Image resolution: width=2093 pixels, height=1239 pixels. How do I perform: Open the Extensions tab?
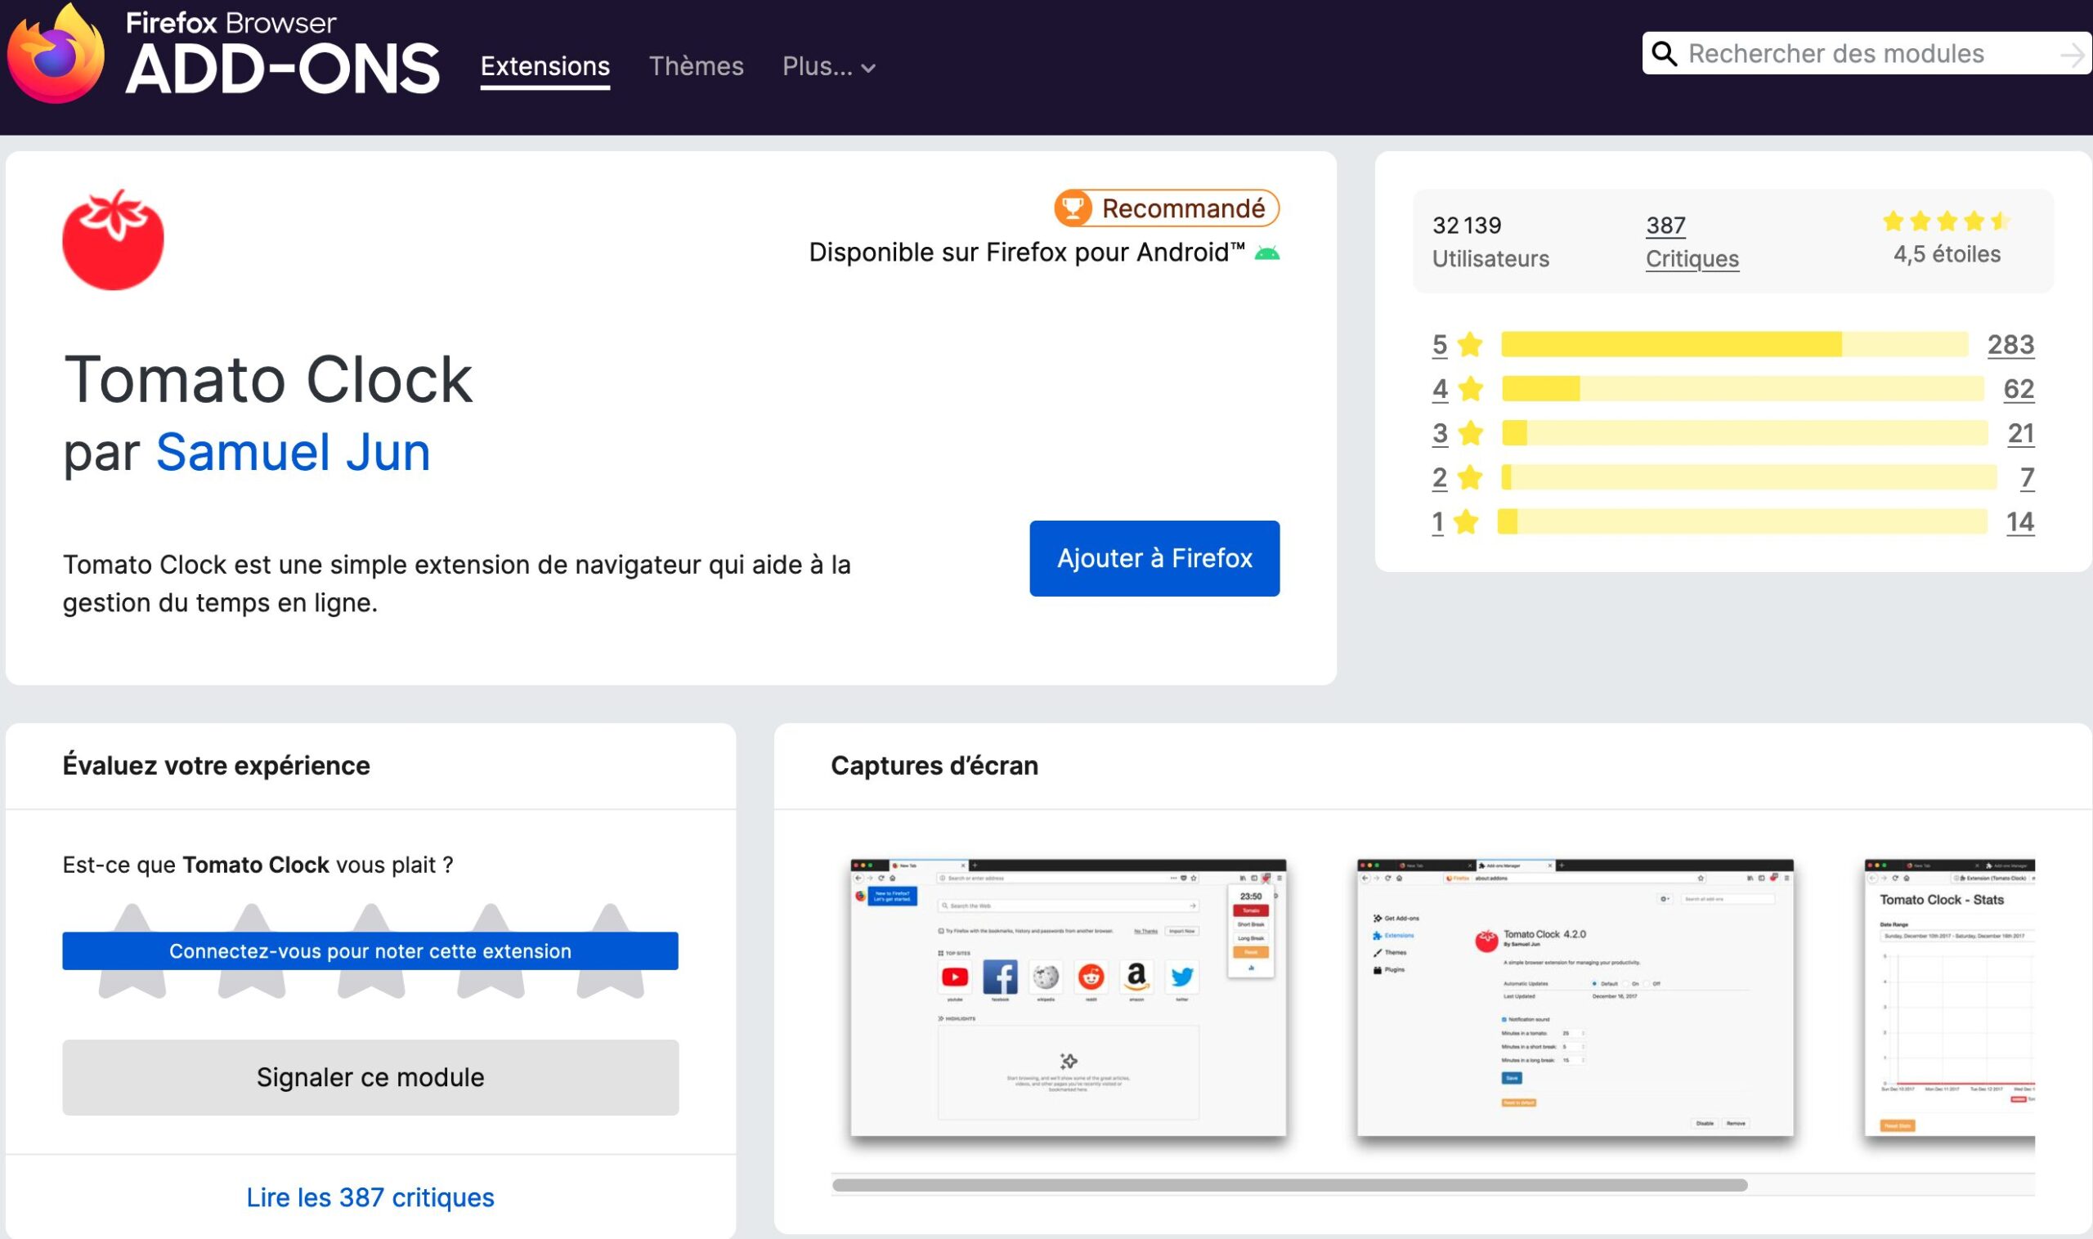coord(545,66)
